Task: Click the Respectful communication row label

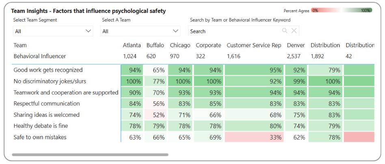Action: click(x=47, y=104)
